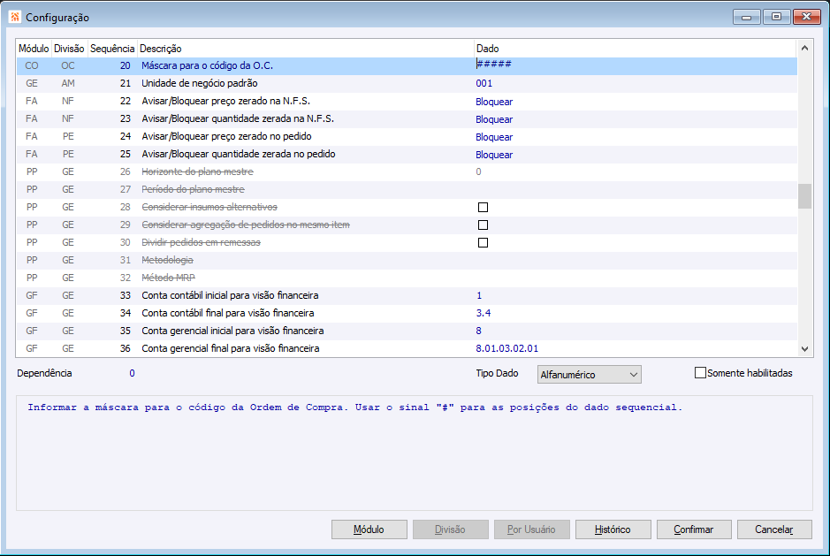Click value 3.4 in Dado column

click(484, 313)
